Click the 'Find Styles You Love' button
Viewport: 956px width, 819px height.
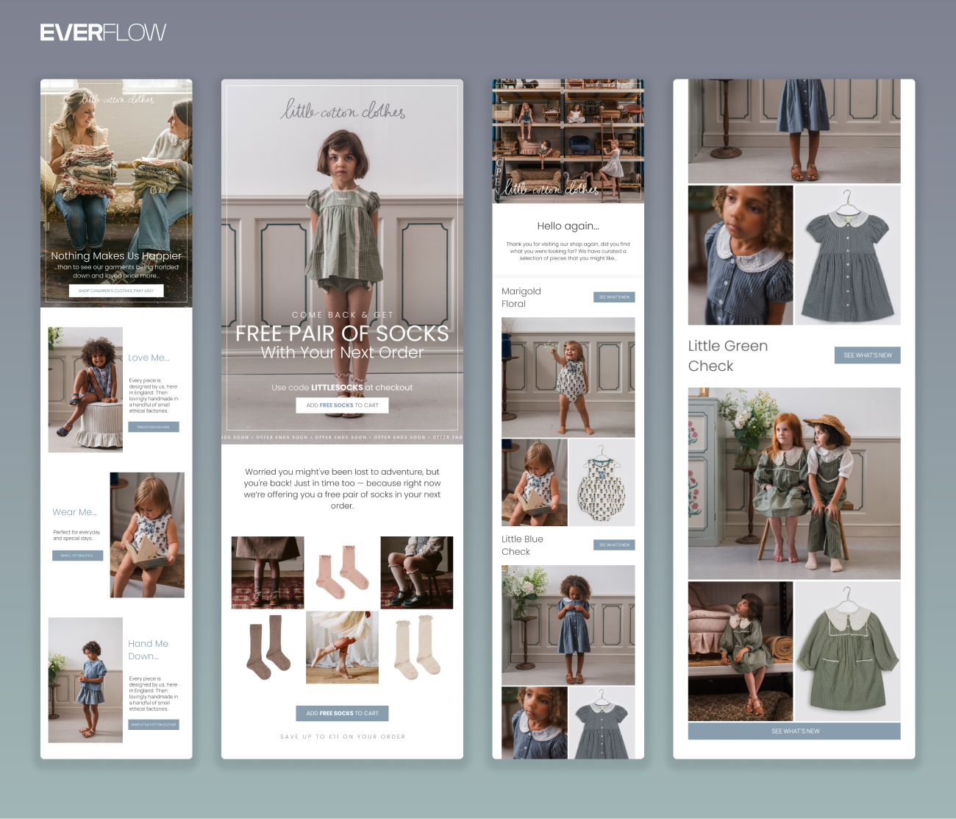click(x=154, y=427)
